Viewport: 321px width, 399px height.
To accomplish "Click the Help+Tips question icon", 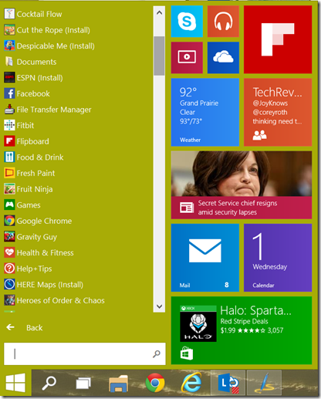I will click(9, 269).
